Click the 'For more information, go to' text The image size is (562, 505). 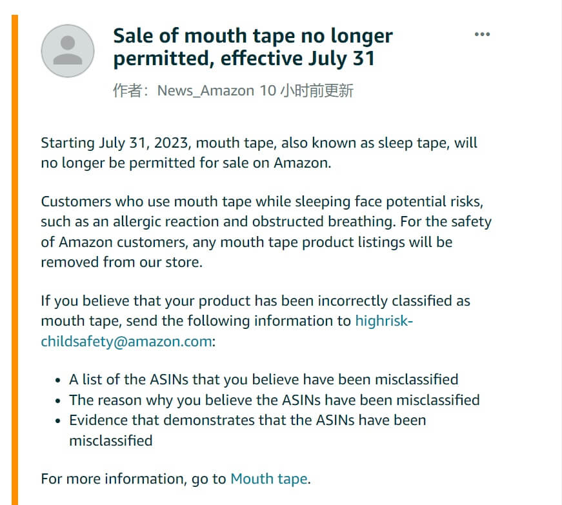click(x=133, y=479)
